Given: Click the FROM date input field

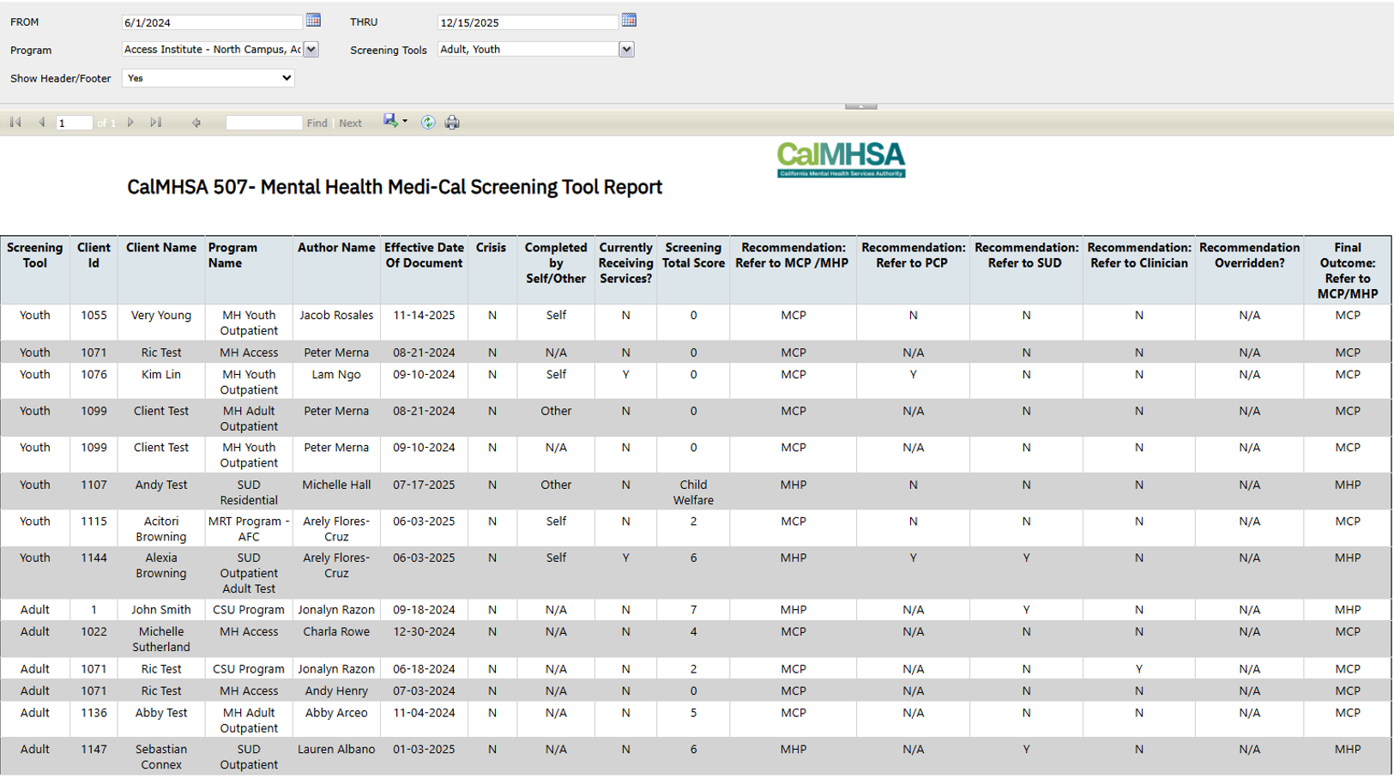Looking at the screenshot, I should coord(212,22).
